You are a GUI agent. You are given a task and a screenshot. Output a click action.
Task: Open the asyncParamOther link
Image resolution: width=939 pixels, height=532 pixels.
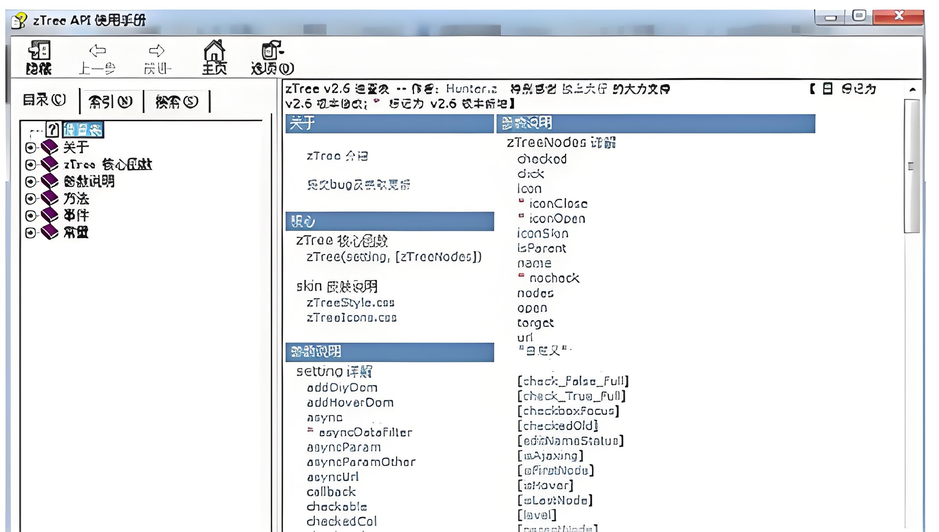click(361, 462)
